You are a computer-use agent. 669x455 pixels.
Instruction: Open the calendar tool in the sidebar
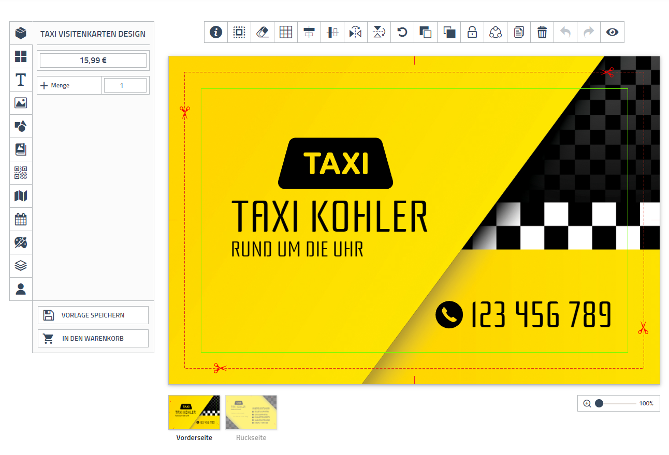(21, 219)
